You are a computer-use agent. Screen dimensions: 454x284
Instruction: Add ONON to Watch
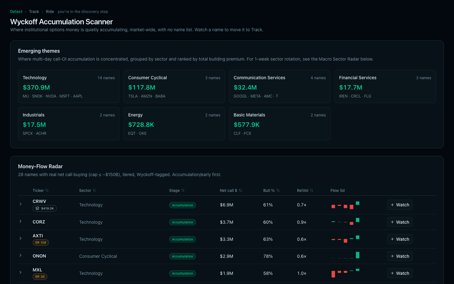400,256
